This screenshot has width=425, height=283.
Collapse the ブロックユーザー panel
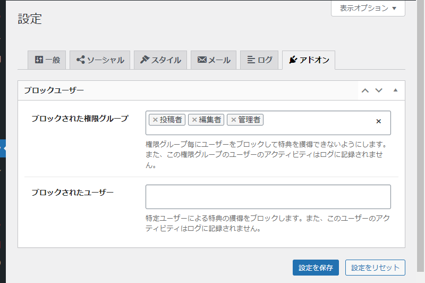click(395, 90)
